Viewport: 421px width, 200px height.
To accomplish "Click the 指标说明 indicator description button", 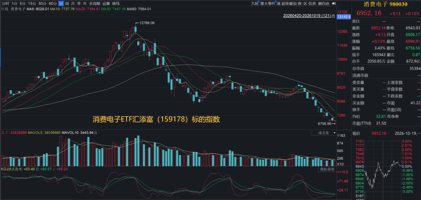I will [x=327, y=169].
